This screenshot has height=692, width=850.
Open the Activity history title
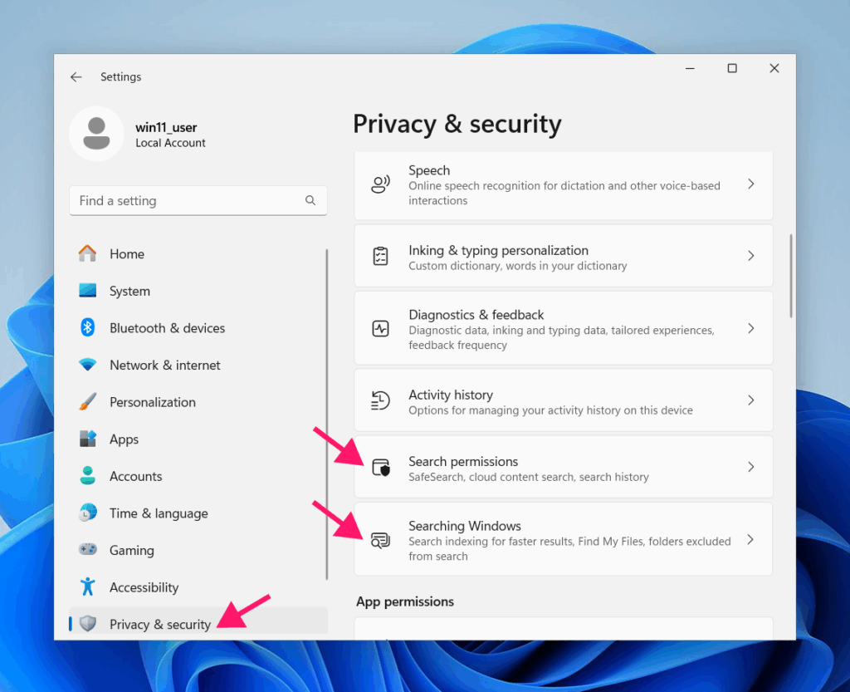[451, 395]
